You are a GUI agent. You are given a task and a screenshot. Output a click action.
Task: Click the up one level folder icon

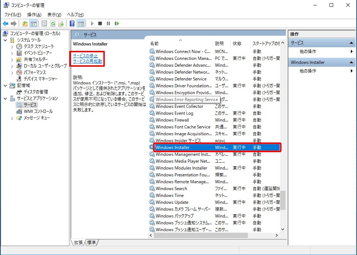tap(25, 23)
